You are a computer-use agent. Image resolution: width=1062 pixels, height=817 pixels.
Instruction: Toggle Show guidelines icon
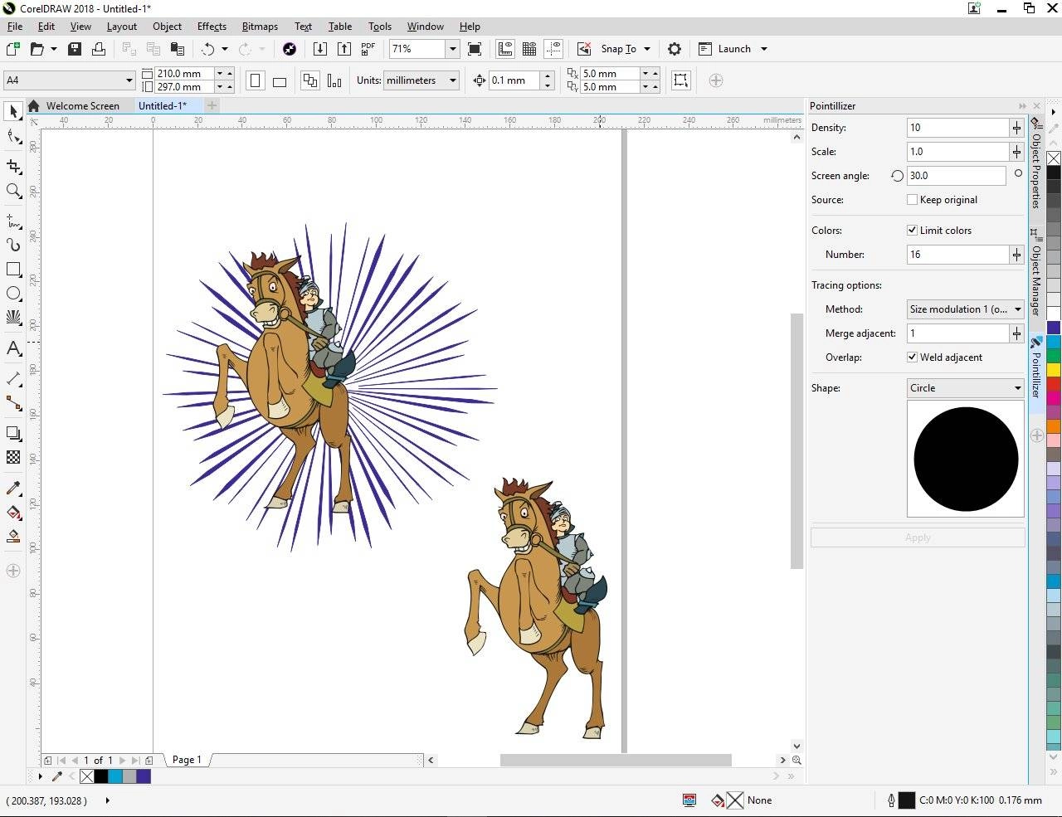coord(553,49)
